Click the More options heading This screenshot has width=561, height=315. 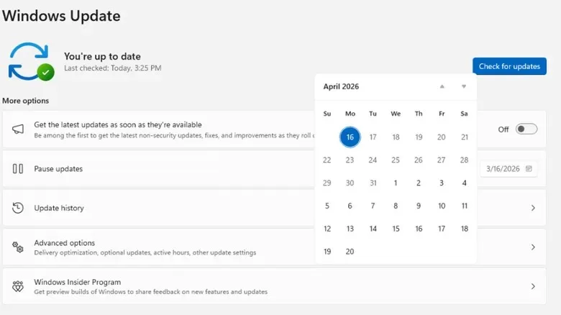(25, 101)
